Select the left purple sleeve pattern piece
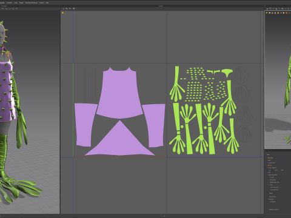The height and width of the screenshot is (218, 291). pyautogui.click(x=85, y=125)
